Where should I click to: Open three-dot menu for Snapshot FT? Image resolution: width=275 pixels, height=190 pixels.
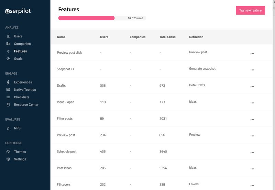(252, 70)
